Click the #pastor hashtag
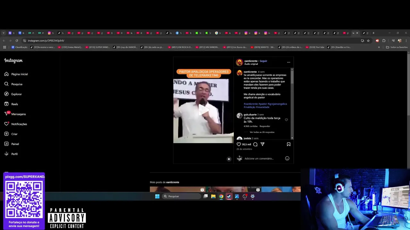This screenshot has width=410, height=230. (263, 104)
